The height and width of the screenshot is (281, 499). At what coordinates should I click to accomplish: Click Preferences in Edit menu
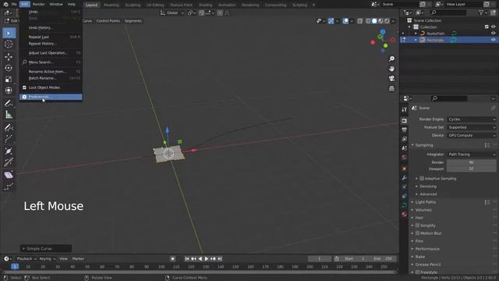[x=51, y=97]
